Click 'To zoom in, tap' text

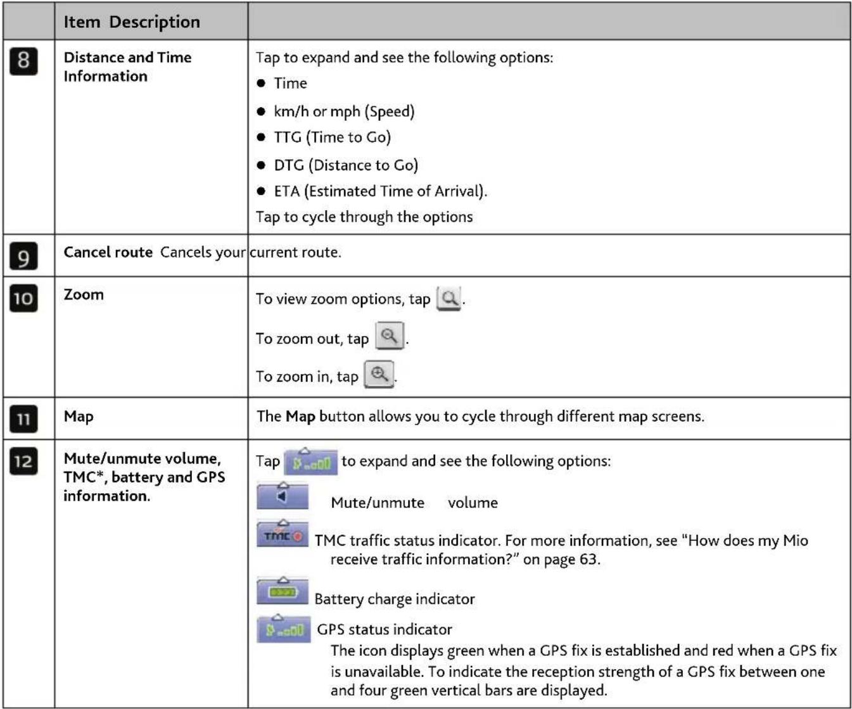pos(307,377)
